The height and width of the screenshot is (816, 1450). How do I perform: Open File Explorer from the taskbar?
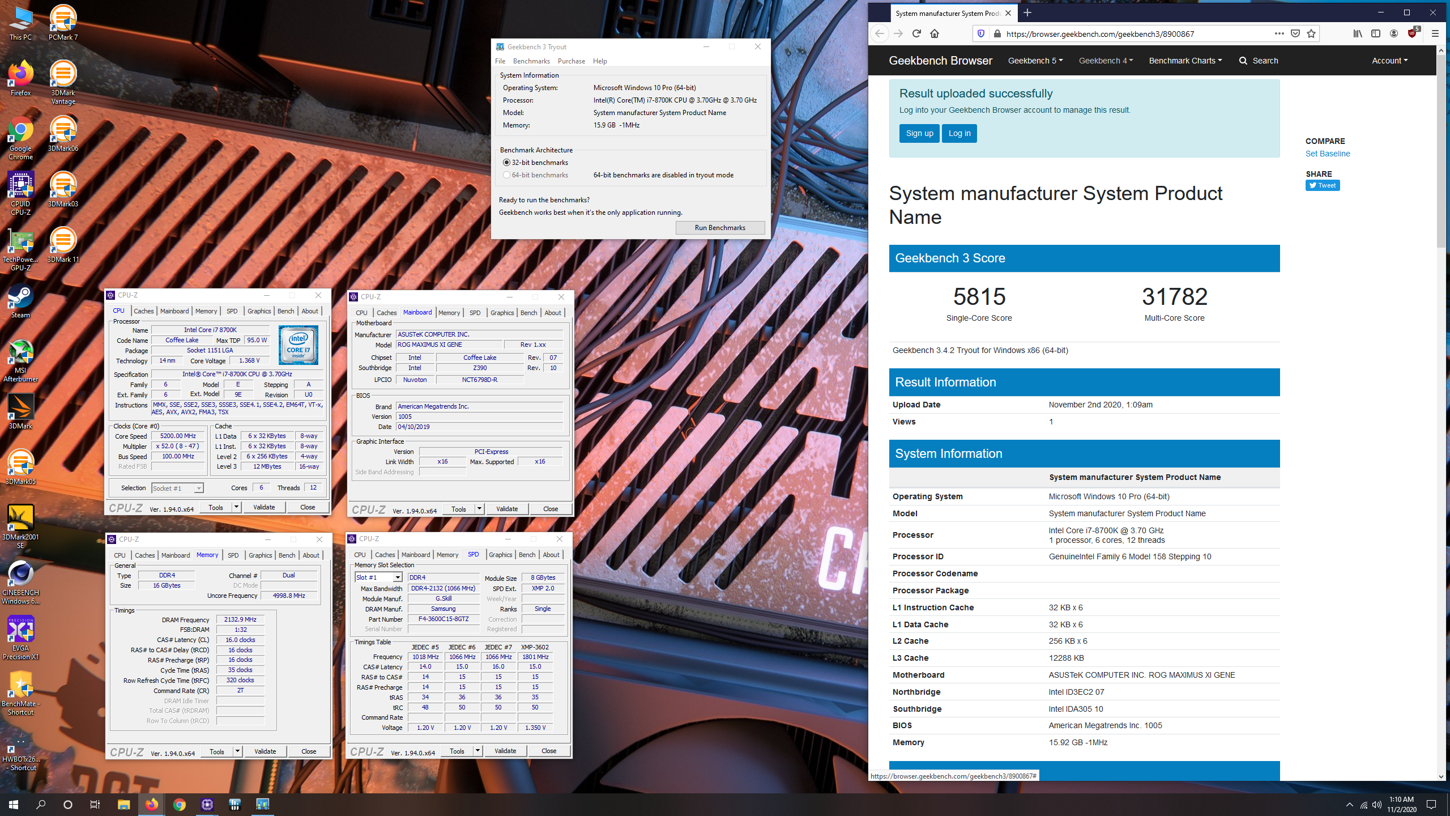click(123, 804)
